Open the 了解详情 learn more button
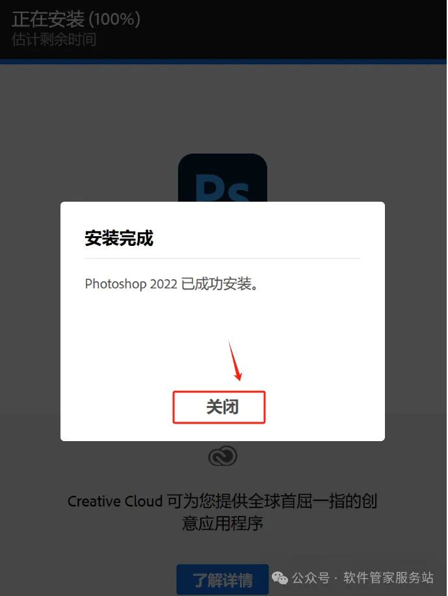Screen dimensions: 448x596 coord(222,580)
